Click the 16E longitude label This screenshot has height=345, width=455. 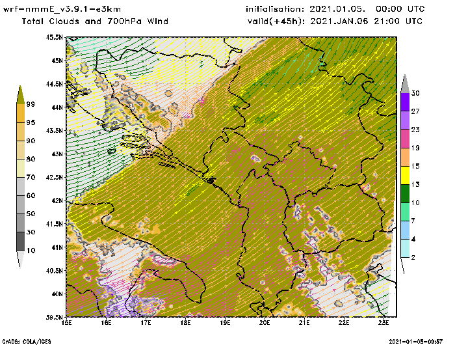(106, 323)
